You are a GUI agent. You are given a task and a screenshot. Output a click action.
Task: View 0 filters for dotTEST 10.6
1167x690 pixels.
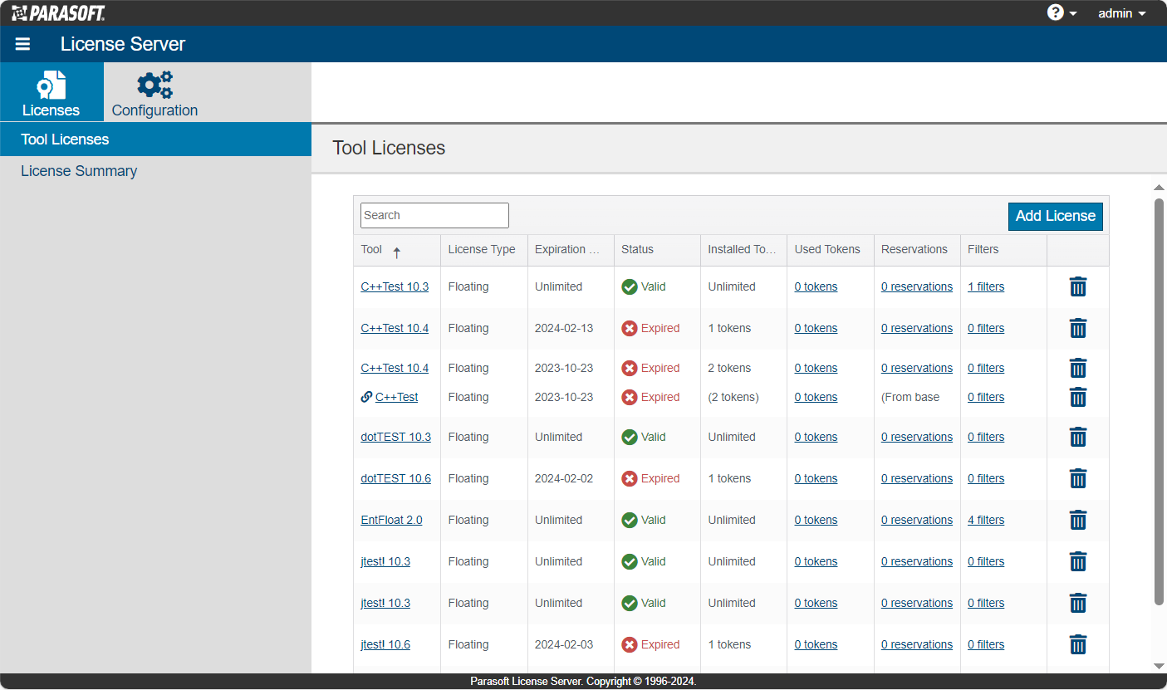point(986,478)
